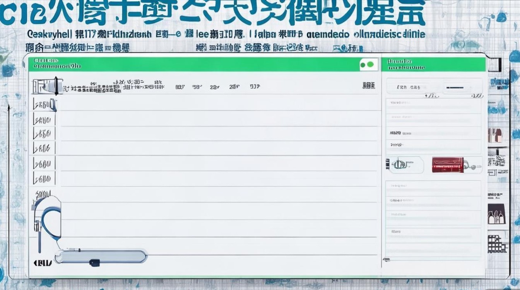Enable the dark toggle switch in the right panel
Viewport: 520px width, 290px height.
[455, 88]
